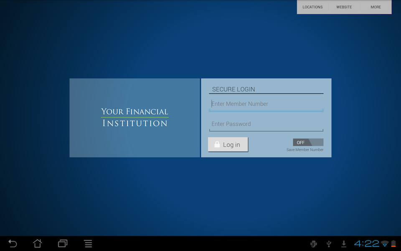
Task: Tap the menu icon in navigation bar
Action: click(88, 243)
